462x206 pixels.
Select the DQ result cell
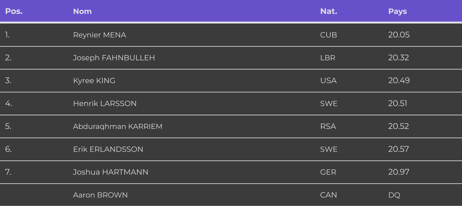(394, 195)
